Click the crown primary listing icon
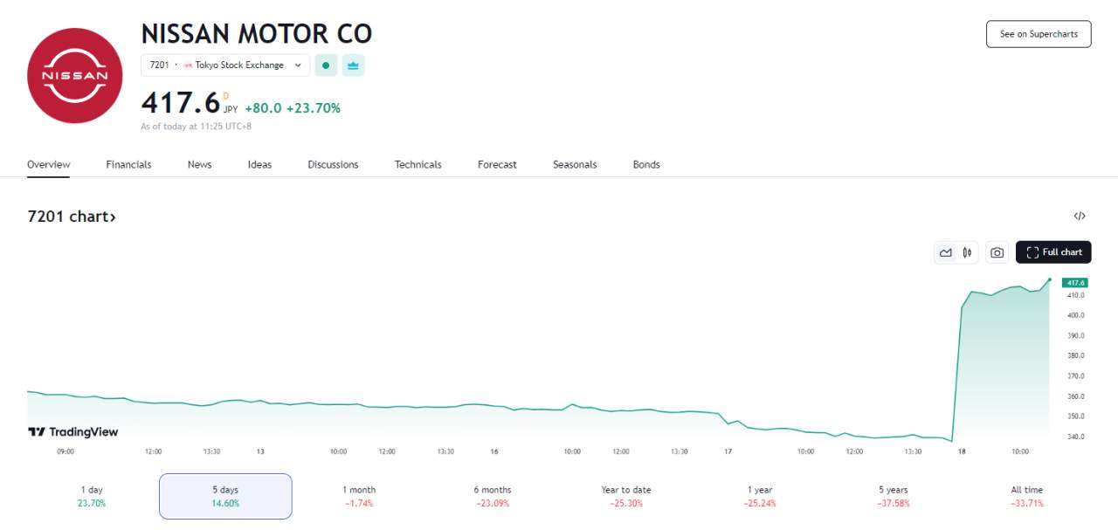Viewport: 1118px width, 530px height. pos(353,65)
